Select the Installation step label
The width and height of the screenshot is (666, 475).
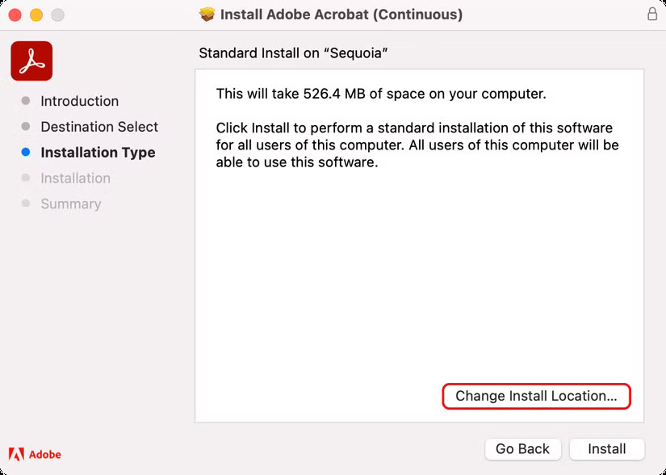75,178
